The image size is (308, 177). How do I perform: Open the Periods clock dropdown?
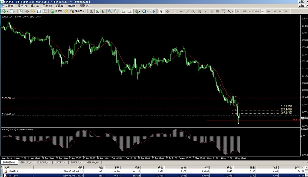(145, 11)
